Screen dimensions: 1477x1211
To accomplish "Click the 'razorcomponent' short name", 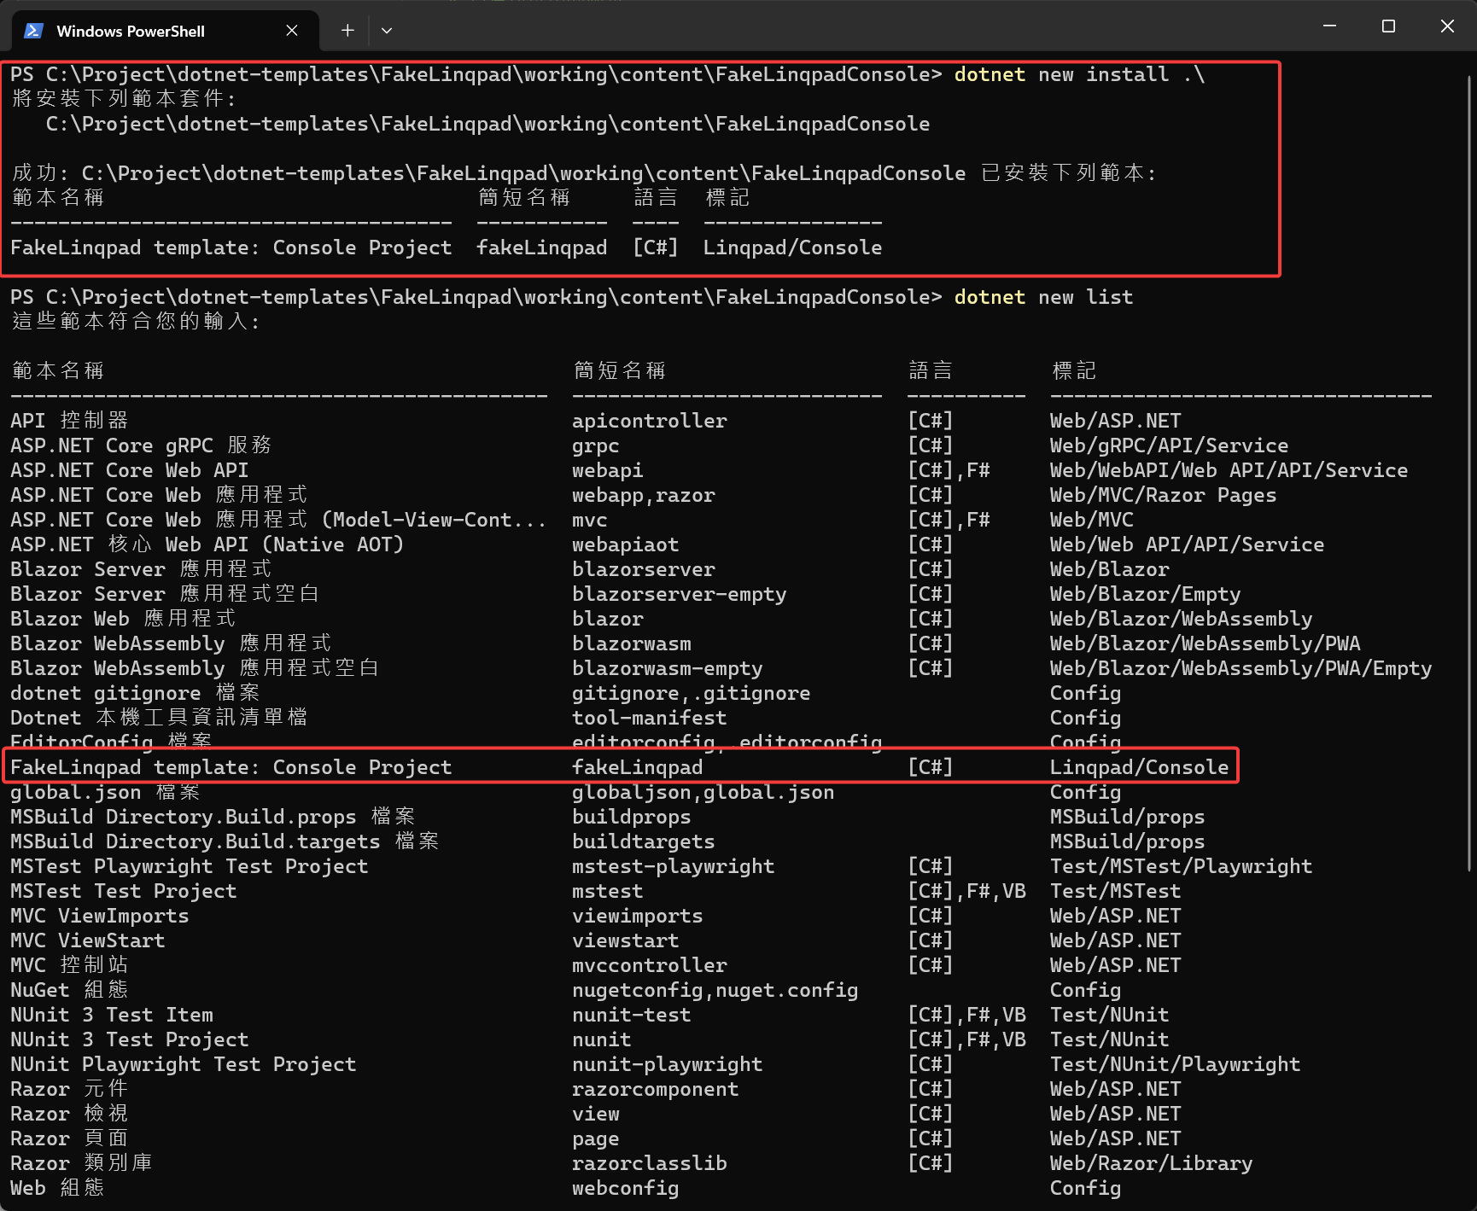I will (655, 1089).
